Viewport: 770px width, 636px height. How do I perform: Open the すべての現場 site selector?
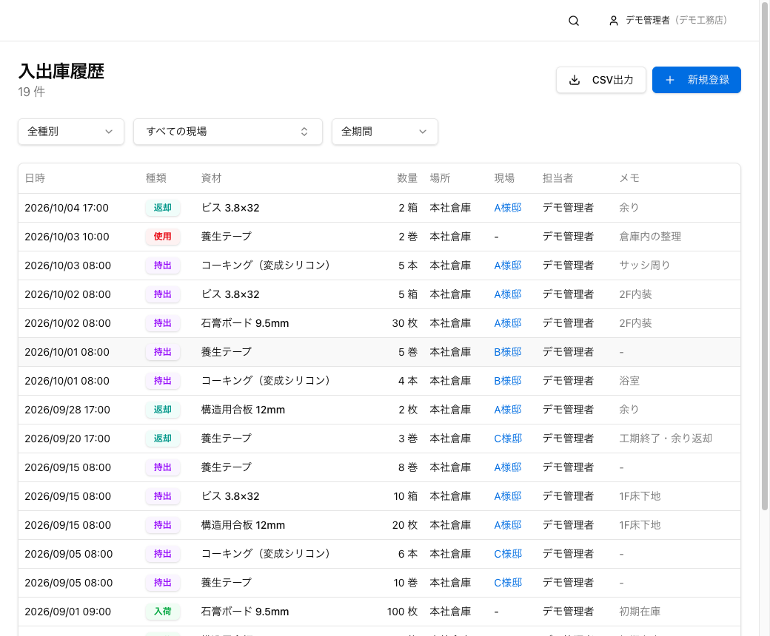[x=228, y=132]
